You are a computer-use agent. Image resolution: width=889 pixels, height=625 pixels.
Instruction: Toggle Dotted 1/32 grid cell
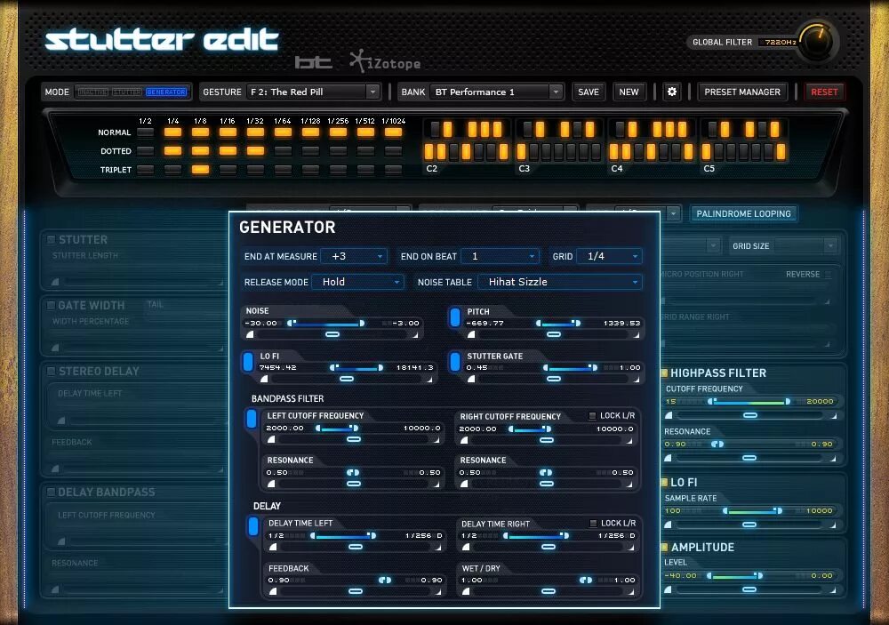[255, 151]
